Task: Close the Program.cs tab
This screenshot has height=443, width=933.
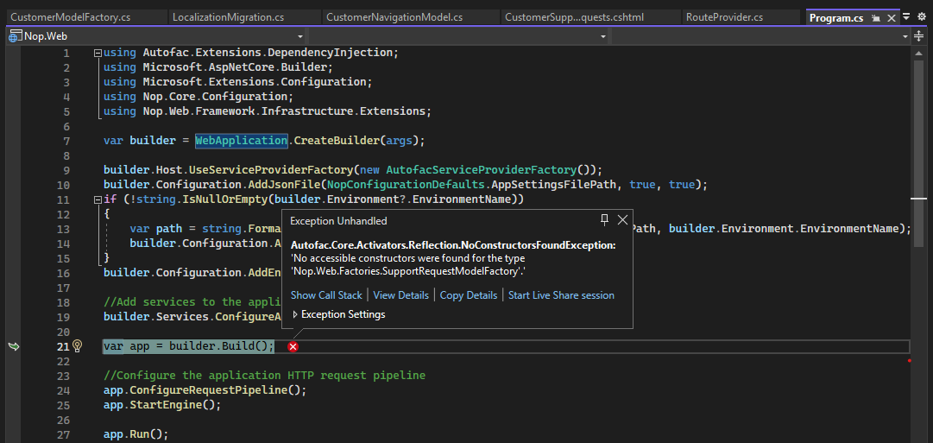Action: point(892,18)
